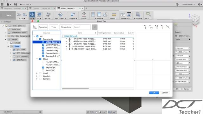Click the renumber tools icon
The height and width of the screenshot is (114, 203).
click(168, 27)
